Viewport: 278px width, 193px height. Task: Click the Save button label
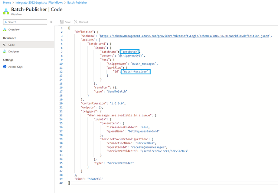[x=68, y=22]
